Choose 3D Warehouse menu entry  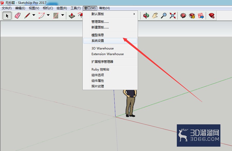pos(110,48)
